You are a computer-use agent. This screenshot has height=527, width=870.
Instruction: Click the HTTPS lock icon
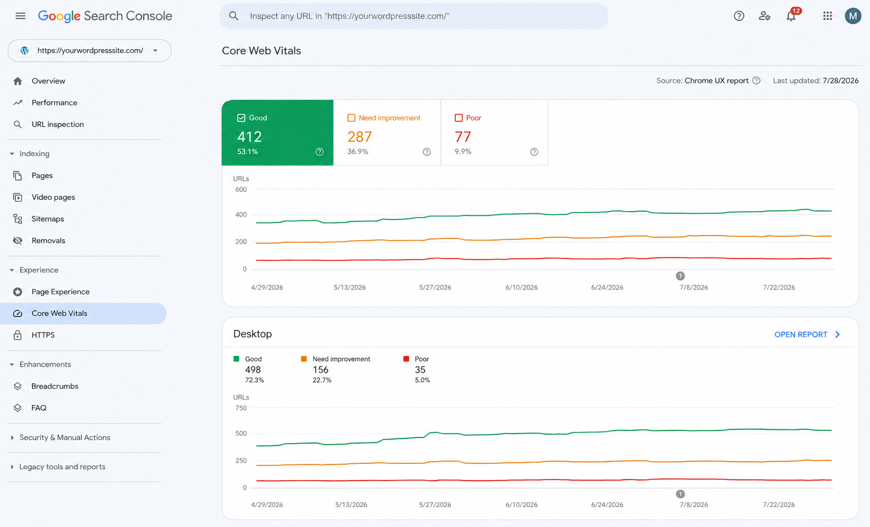click(18, 335)
